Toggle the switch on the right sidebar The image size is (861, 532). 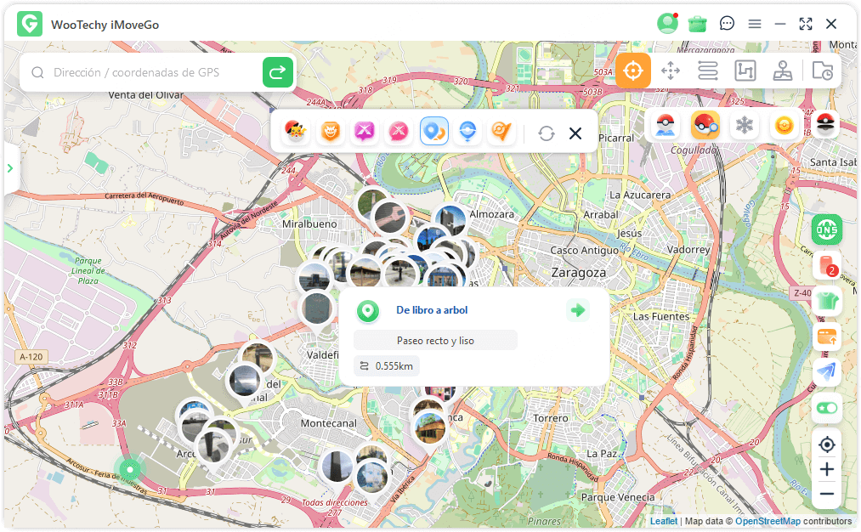click(825, 408)
